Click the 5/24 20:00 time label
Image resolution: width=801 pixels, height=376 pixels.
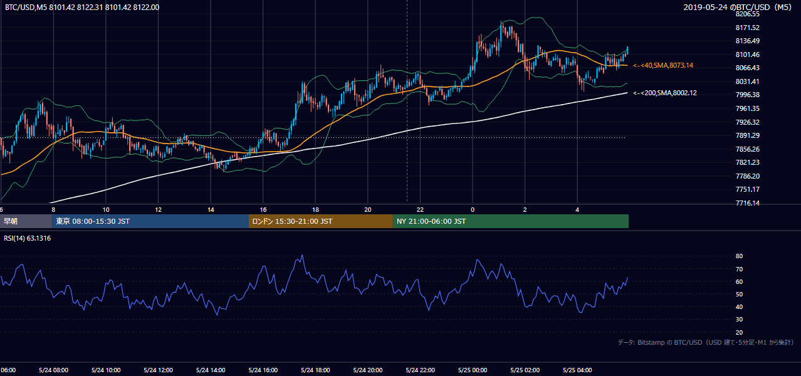367,370
